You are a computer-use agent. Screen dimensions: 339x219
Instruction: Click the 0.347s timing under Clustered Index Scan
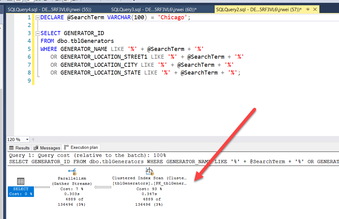tap(149, 194)
